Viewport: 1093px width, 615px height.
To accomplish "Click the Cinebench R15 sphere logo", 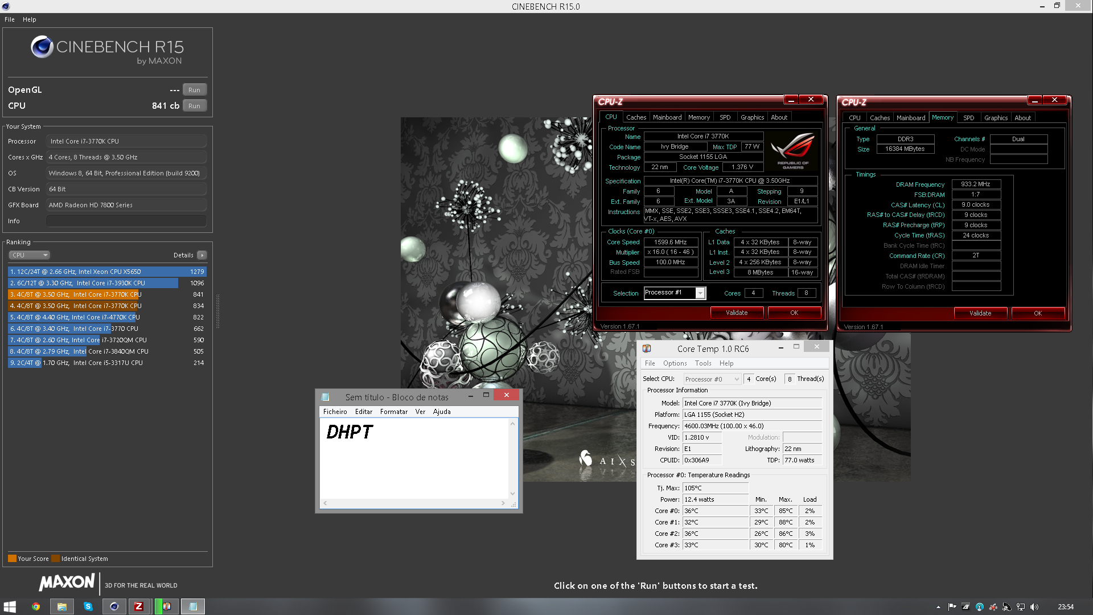I will click(x=42, y=47).
